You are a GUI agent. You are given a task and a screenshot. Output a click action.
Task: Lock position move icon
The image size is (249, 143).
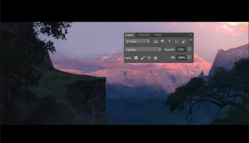(149, 58)
